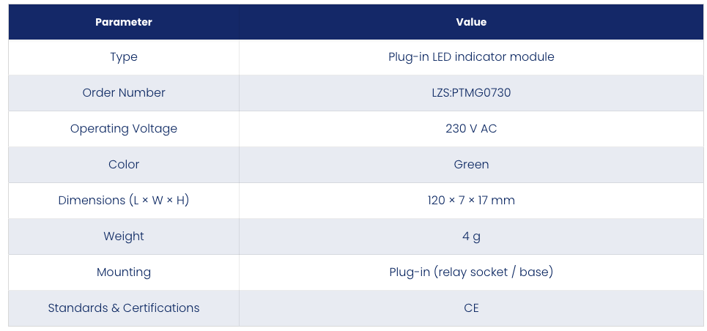Click the Value column header

click(x=471, y=22)
